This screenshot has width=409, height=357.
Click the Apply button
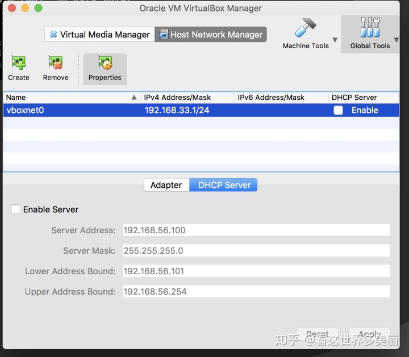[x=369, y=334]
